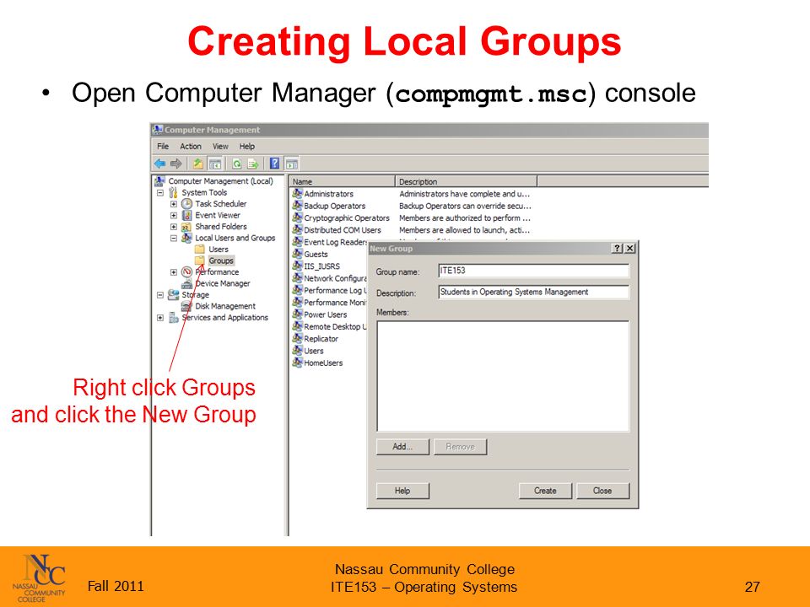Sort by the Description column header

[x=467, y=181]
